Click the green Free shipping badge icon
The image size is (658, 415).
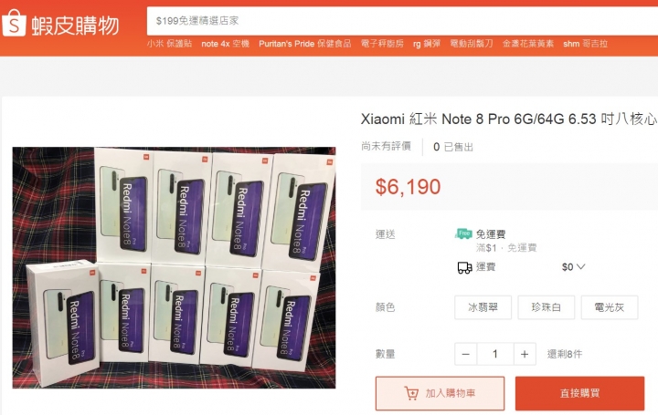click(463, 233)
